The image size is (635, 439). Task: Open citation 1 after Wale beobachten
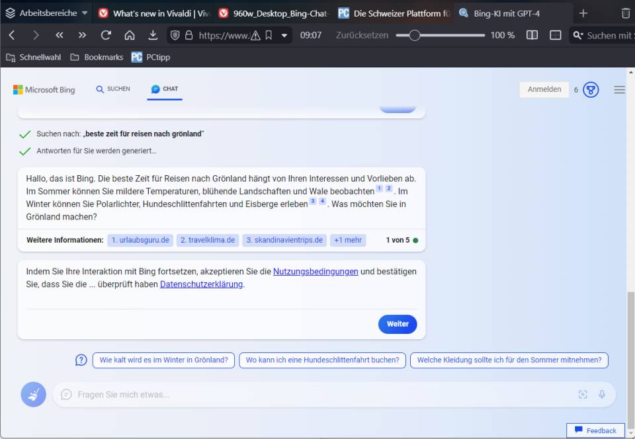(x=379, y=188)
